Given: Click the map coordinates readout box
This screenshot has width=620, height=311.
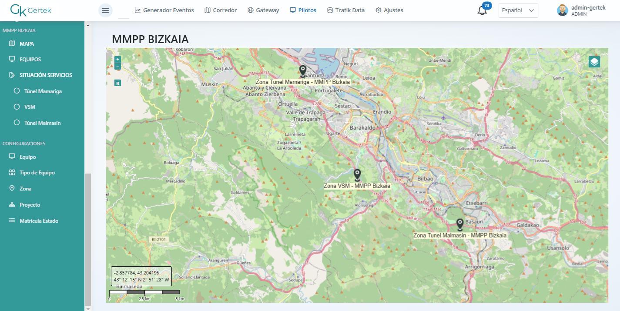Looking at the screenshot, I should 141,276.
